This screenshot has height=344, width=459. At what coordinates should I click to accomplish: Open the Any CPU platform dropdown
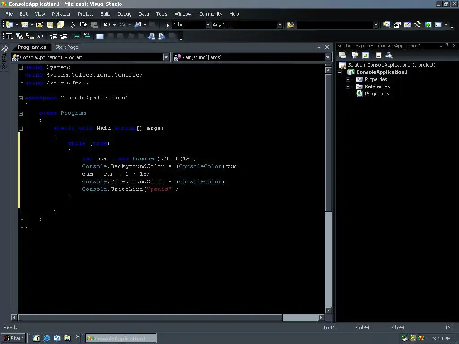pos(280,25)
